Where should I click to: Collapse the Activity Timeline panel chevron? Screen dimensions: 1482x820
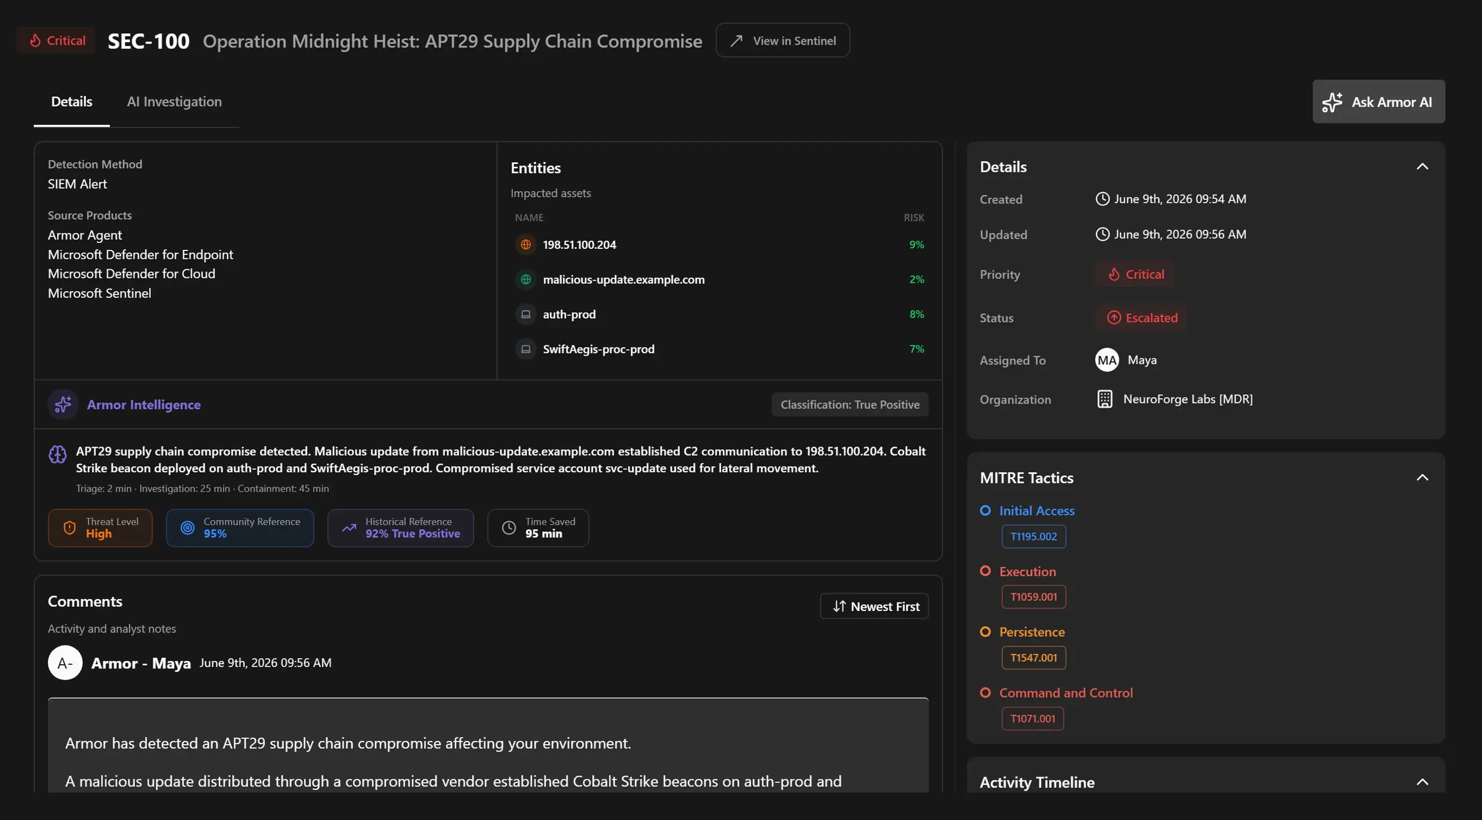click(1422, 782)
